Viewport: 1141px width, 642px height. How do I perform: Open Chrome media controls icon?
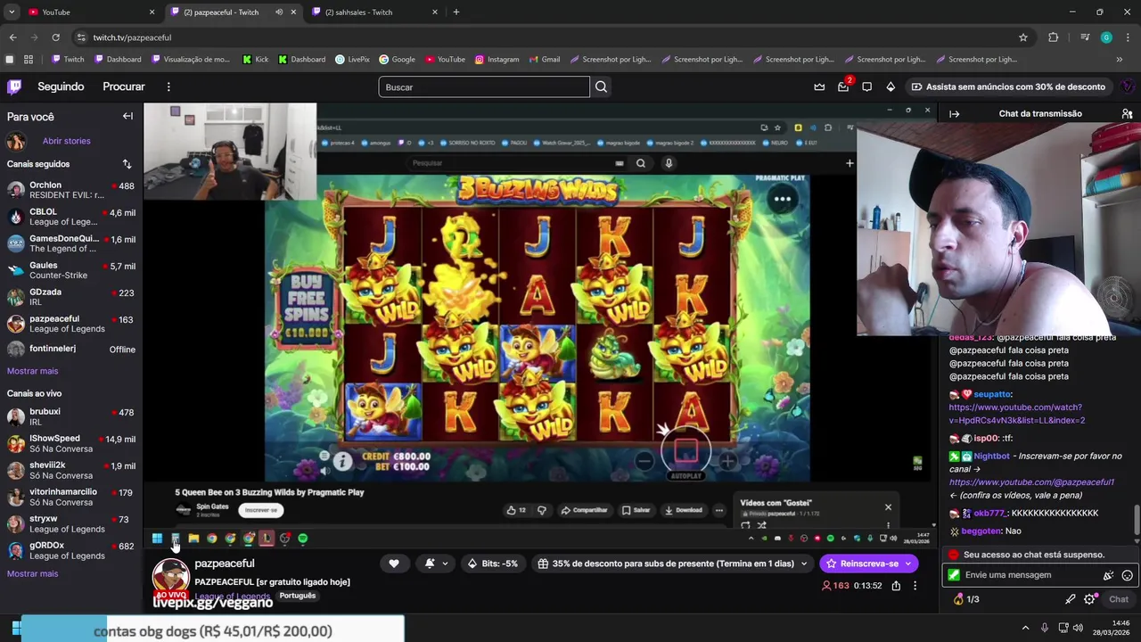coord(1085,37)
